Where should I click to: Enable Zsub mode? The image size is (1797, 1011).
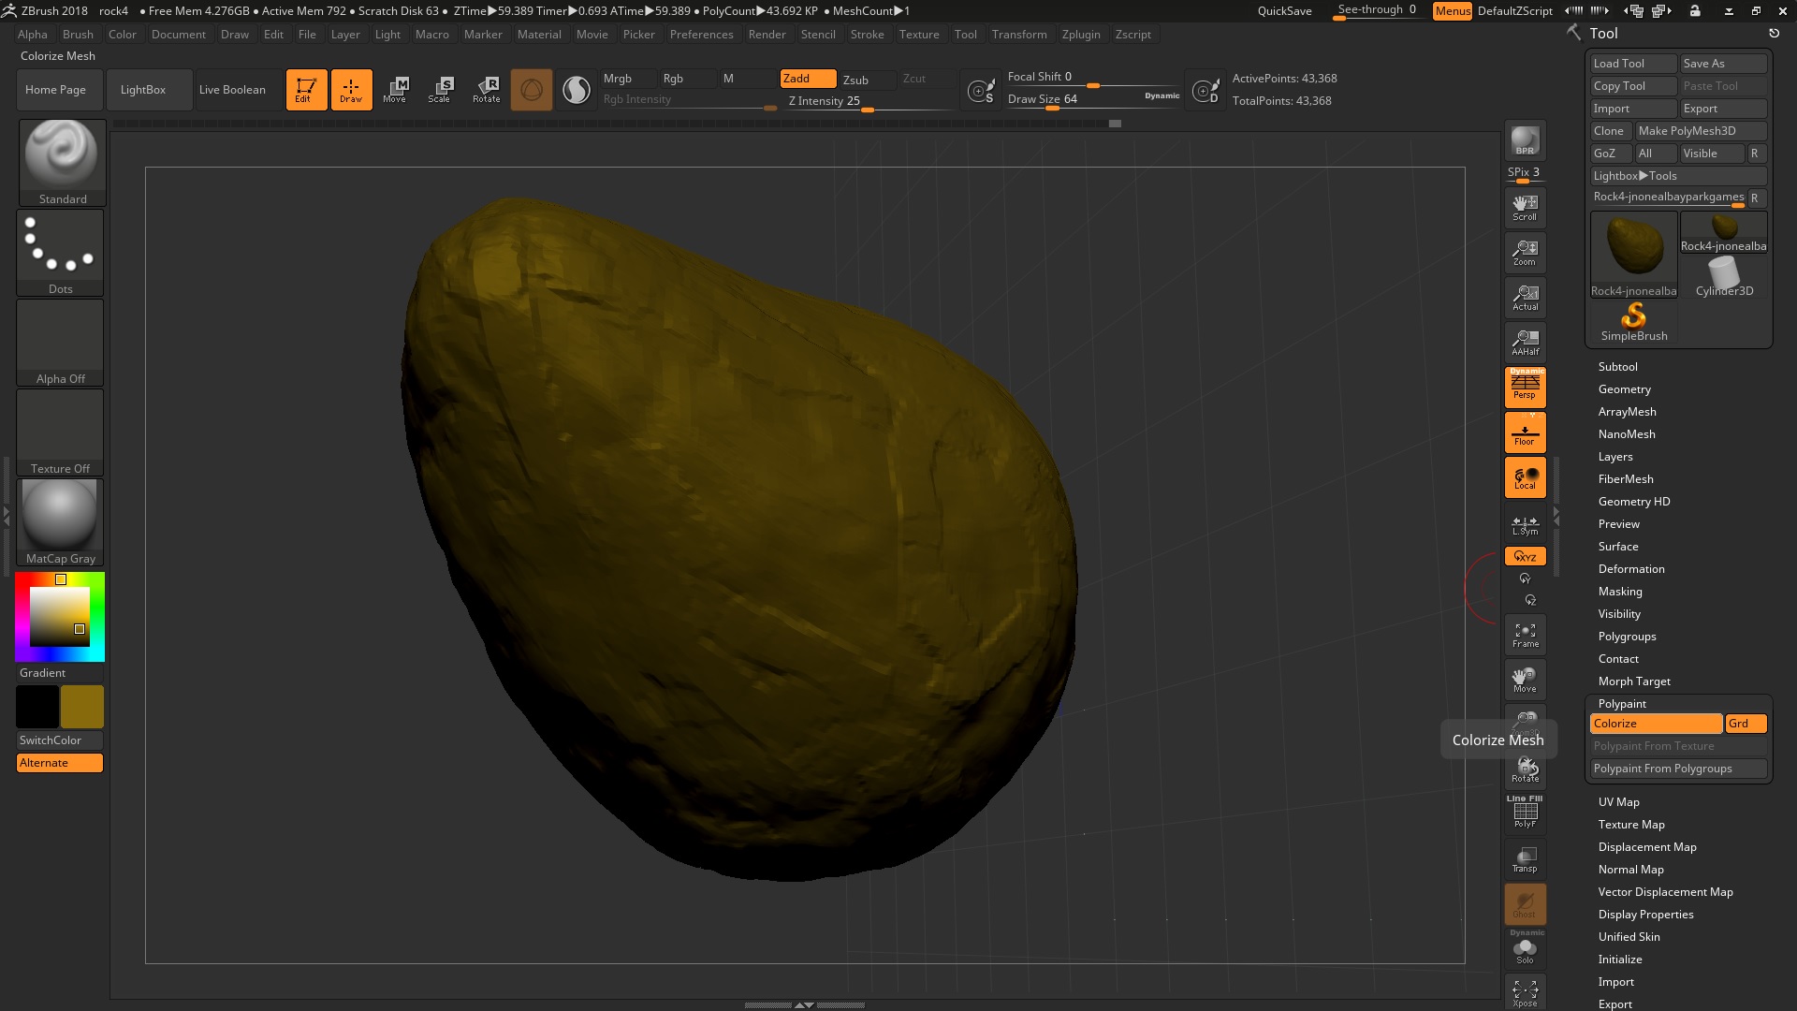tap(866, 80)
